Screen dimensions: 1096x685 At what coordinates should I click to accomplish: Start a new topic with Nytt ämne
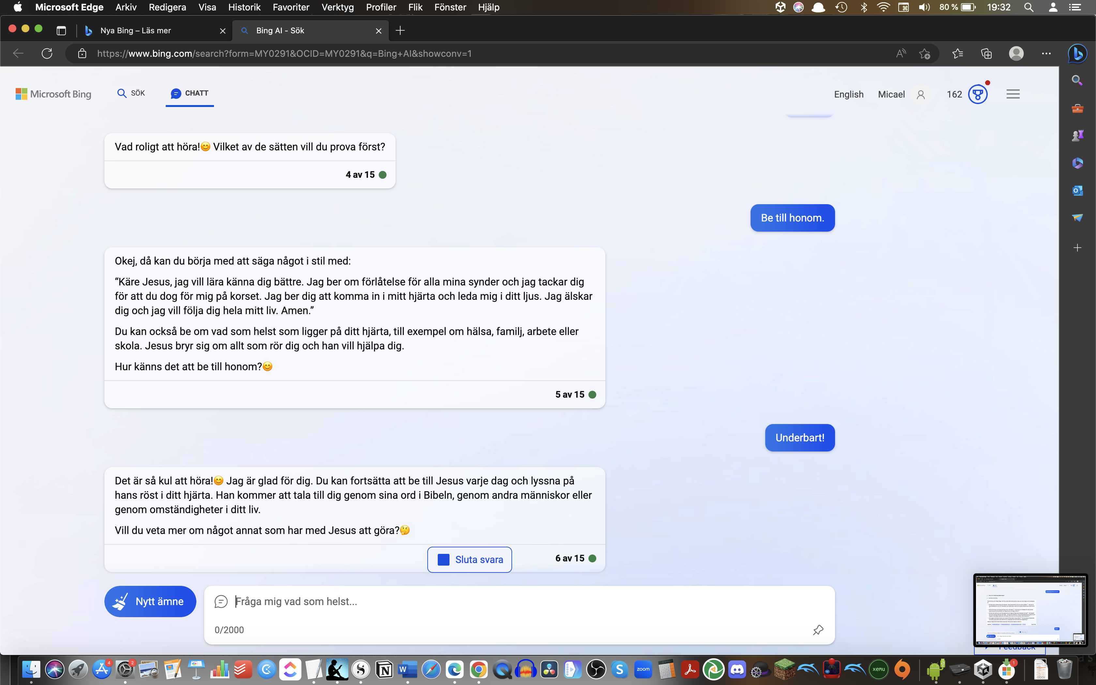point(150,601)
